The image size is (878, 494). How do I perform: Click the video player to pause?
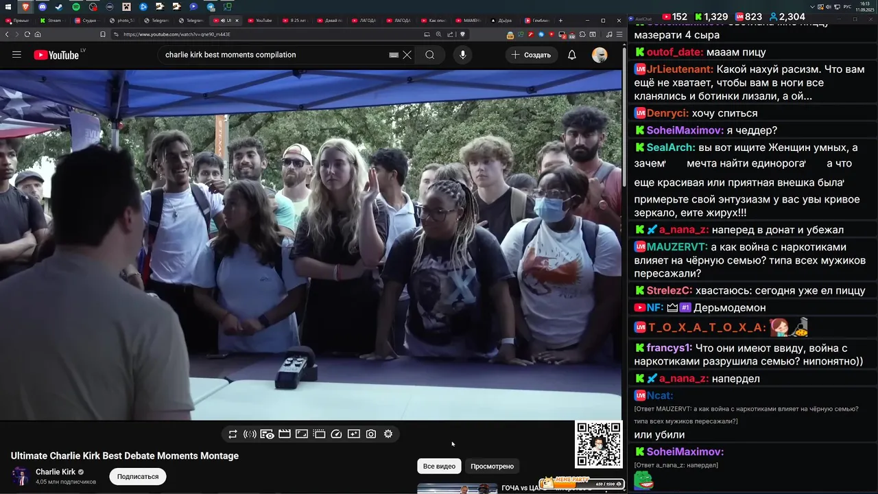pyautogui.click(x=310, y=245)
